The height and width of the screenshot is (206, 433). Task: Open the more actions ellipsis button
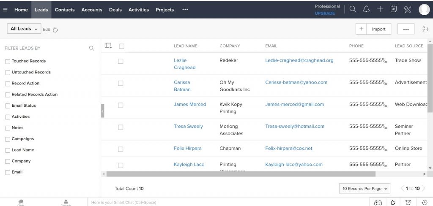(x=406, y=29)
